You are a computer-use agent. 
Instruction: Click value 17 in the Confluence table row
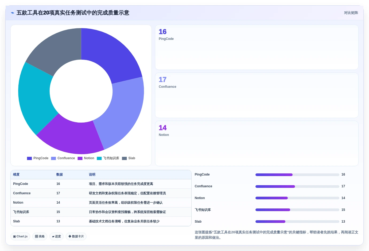(x=58, y=193)
